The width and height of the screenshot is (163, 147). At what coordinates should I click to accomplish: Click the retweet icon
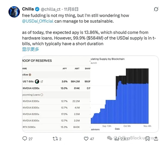(x=55, y=139)
